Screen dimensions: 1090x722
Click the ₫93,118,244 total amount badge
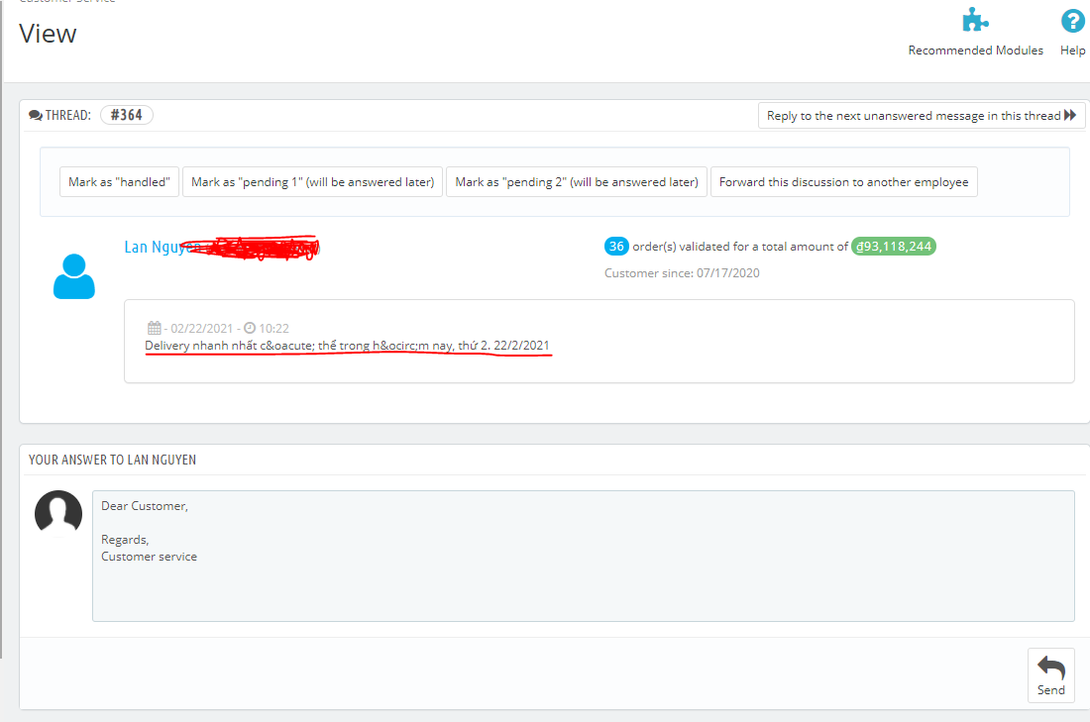893,246
